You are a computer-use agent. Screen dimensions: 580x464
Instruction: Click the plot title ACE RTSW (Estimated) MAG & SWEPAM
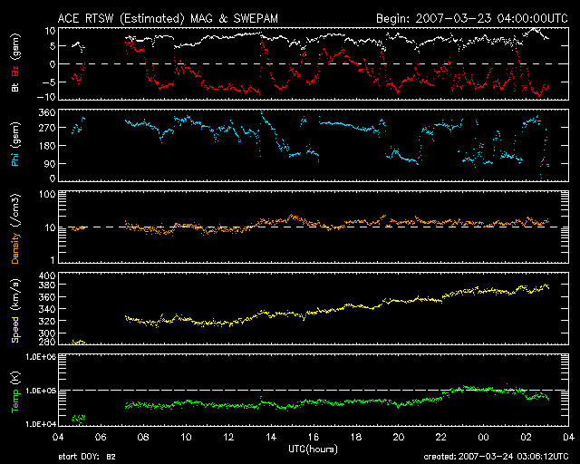pos(168,18)
